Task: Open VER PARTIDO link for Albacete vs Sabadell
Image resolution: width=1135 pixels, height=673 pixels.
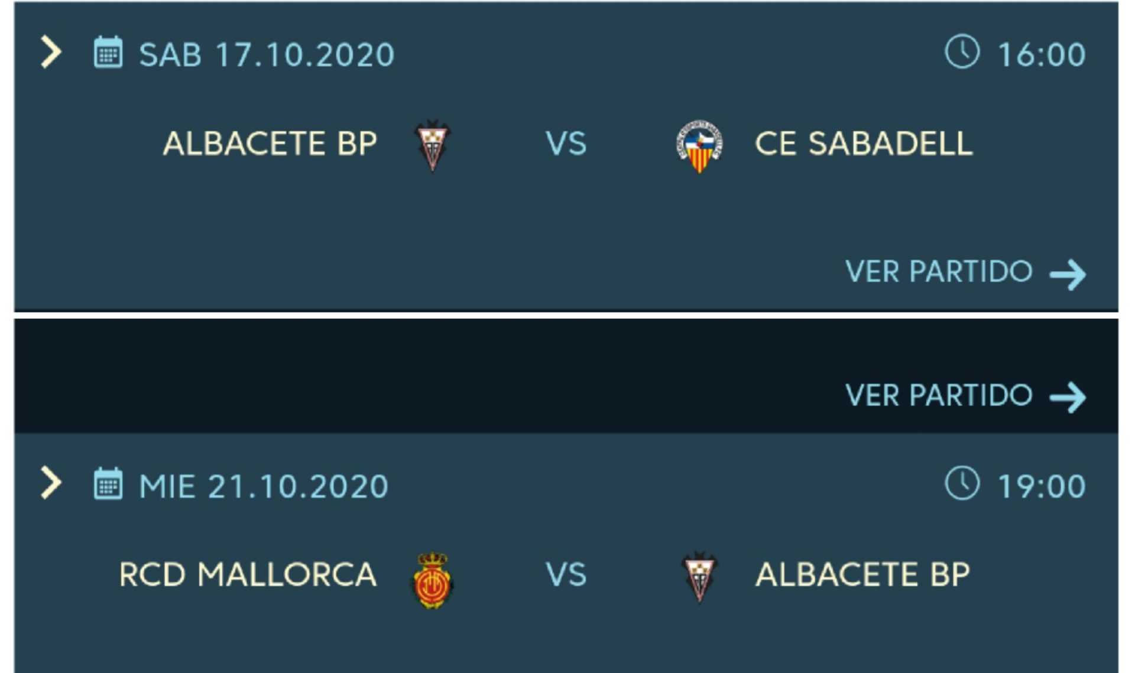Action: tap(939, 272)
